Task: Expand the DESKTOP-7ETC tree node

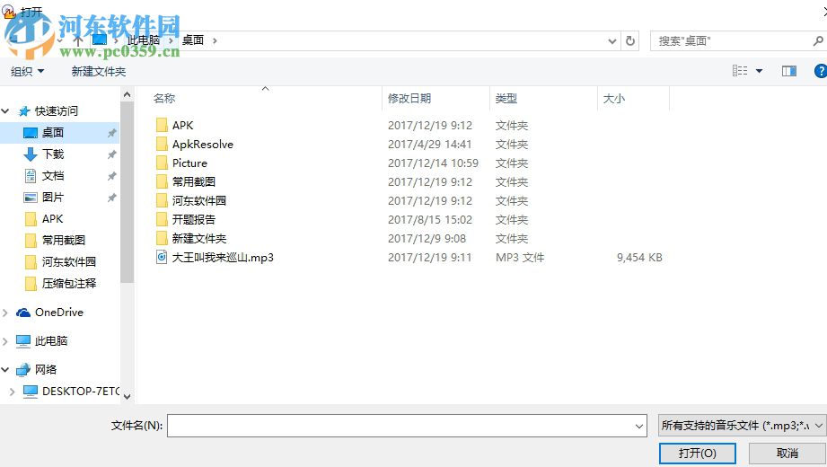Action: pyautogui.click(x=13, y=391)
